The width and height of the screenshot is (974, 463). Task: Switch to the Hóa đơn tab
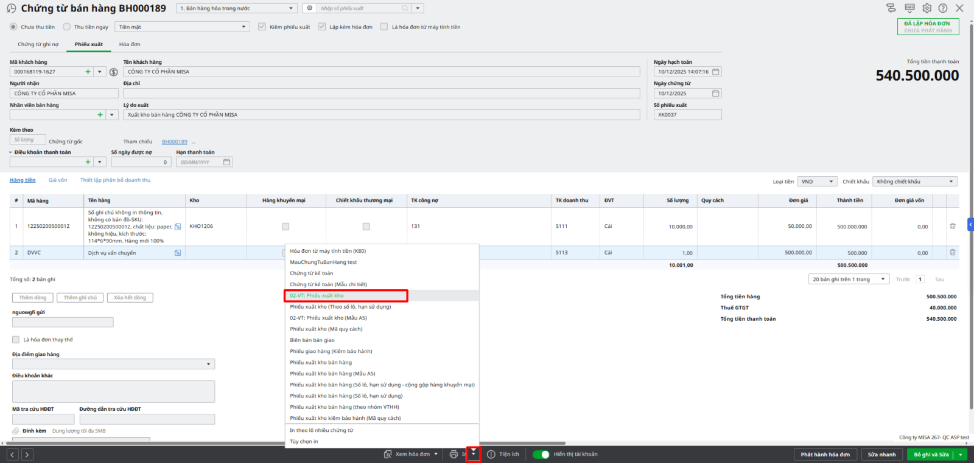[130, 44]
